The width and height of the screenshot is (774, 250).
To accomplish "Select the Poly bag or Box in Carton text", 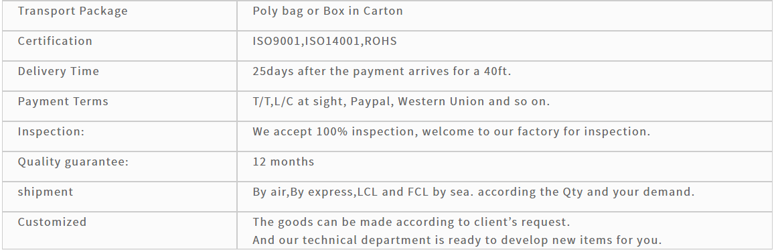I will pos(327,11).
